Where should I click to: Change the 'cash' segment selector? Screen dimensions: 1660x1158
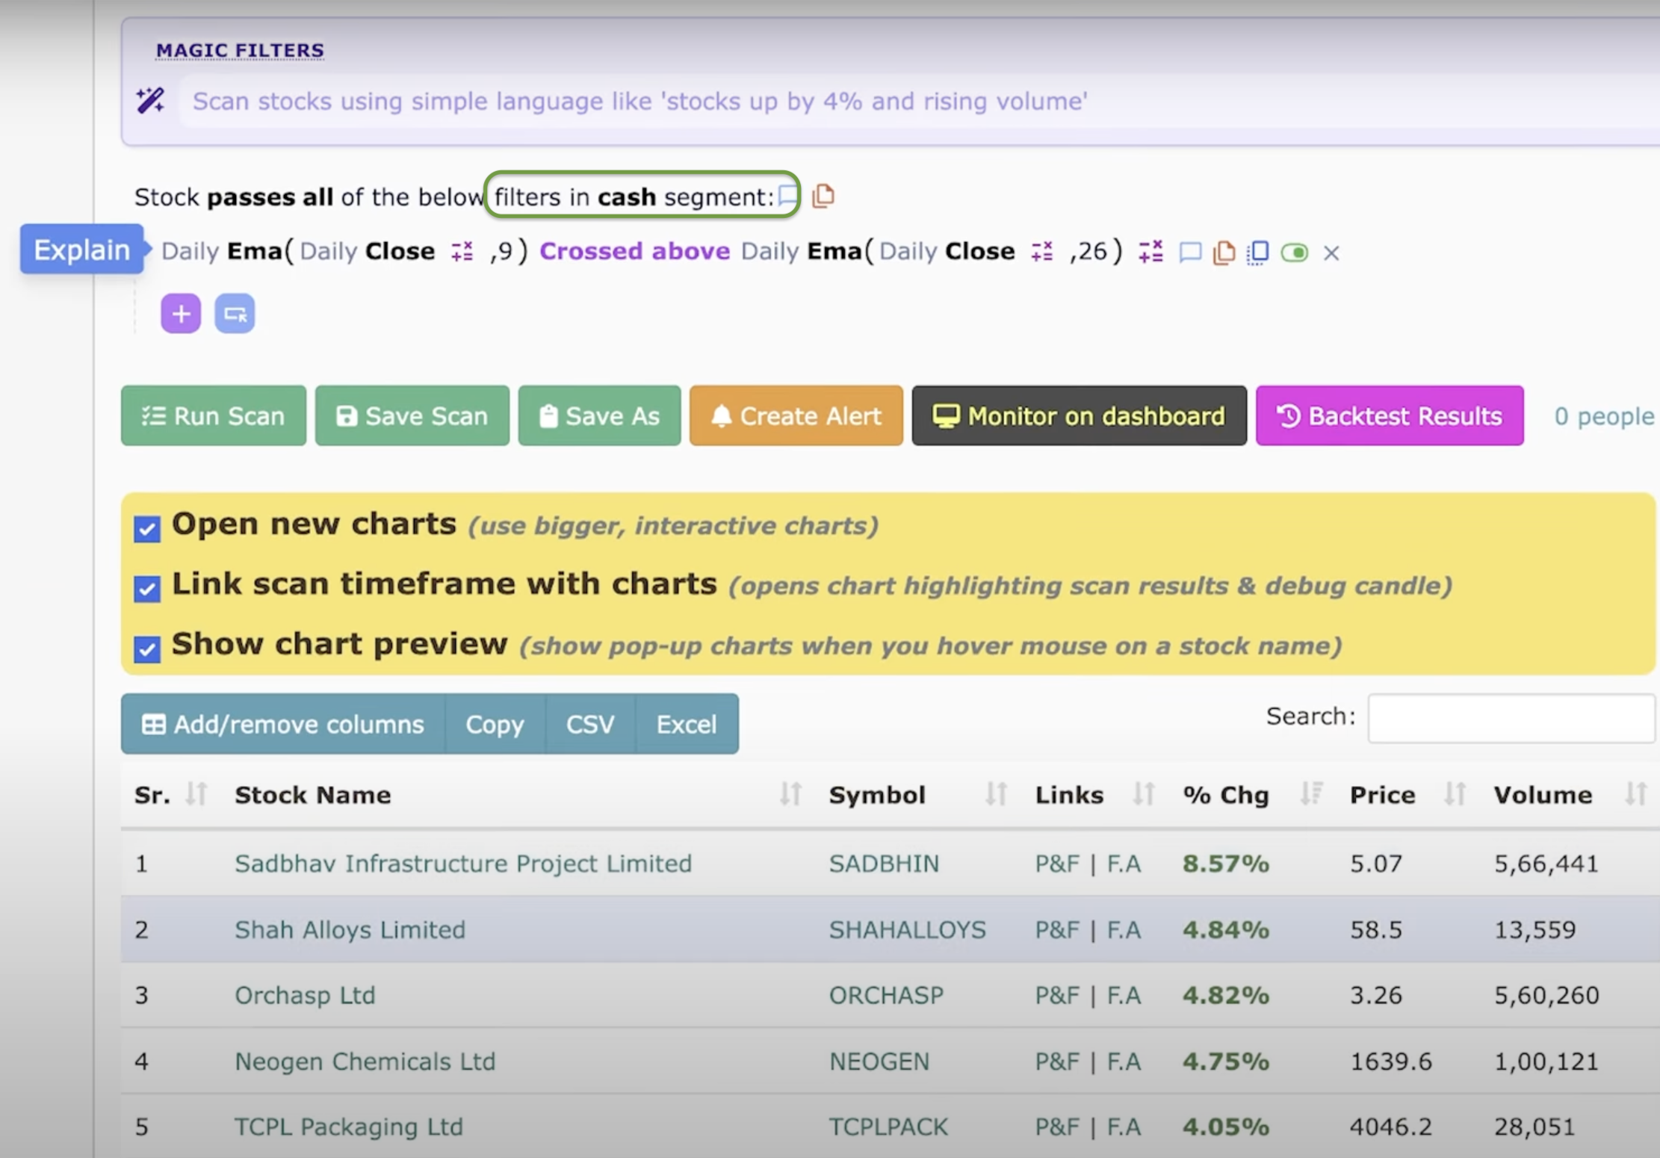[626, 197]
